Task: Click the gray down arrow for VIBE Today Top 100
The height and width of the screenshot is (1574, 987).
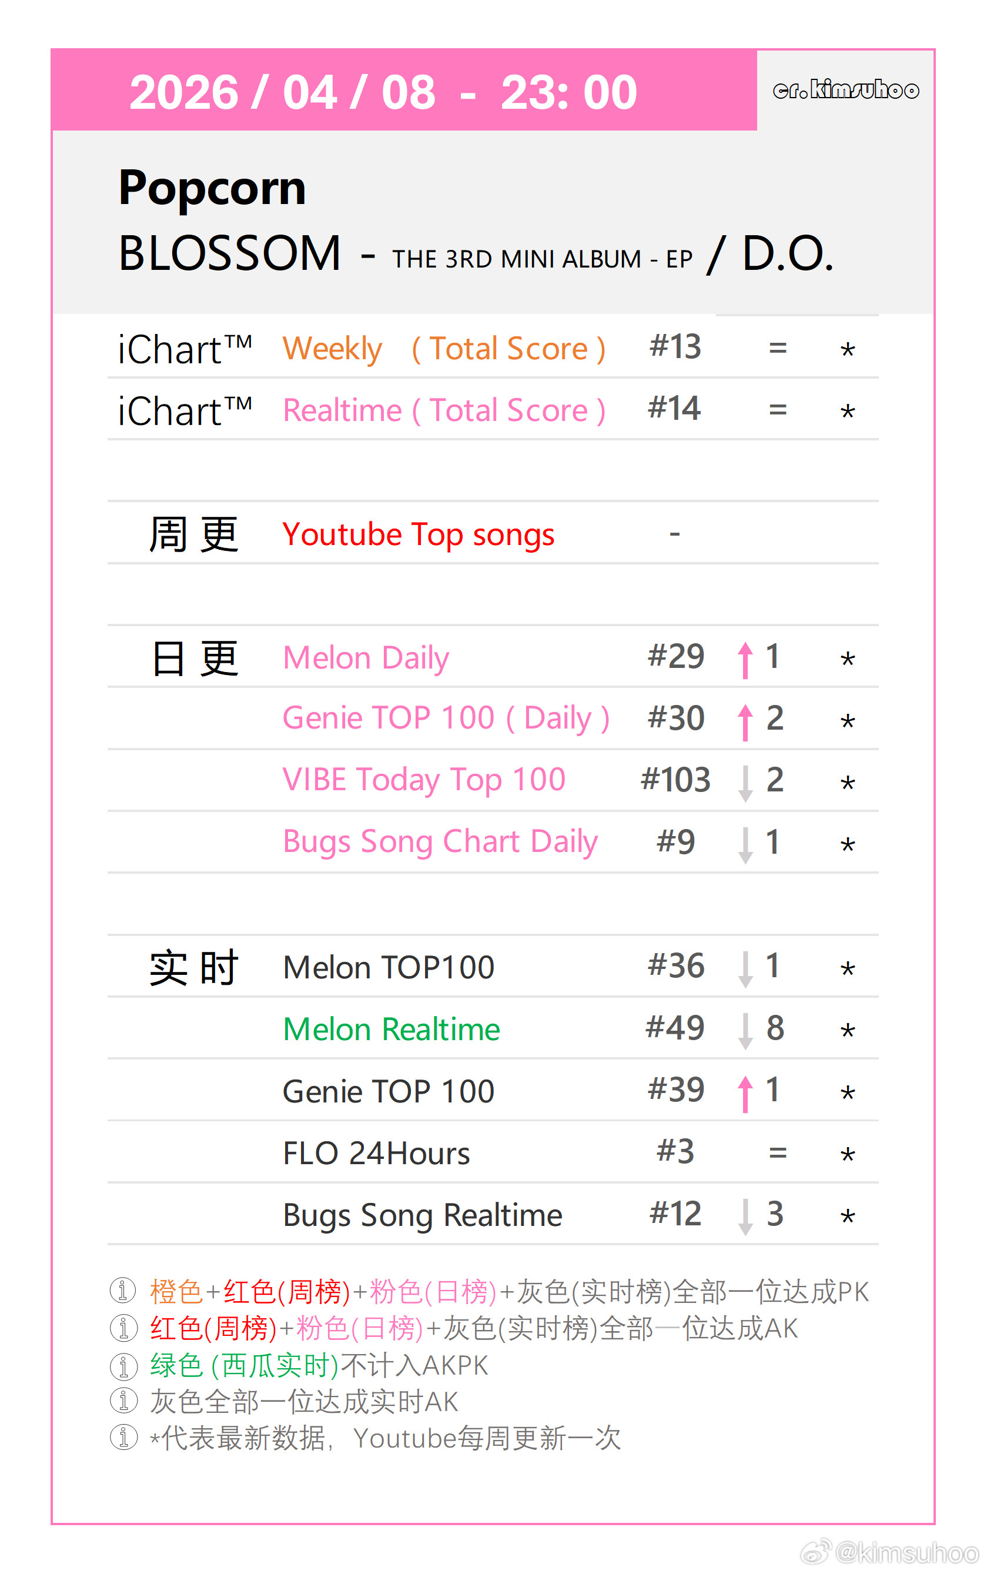Action: [745, 783]
